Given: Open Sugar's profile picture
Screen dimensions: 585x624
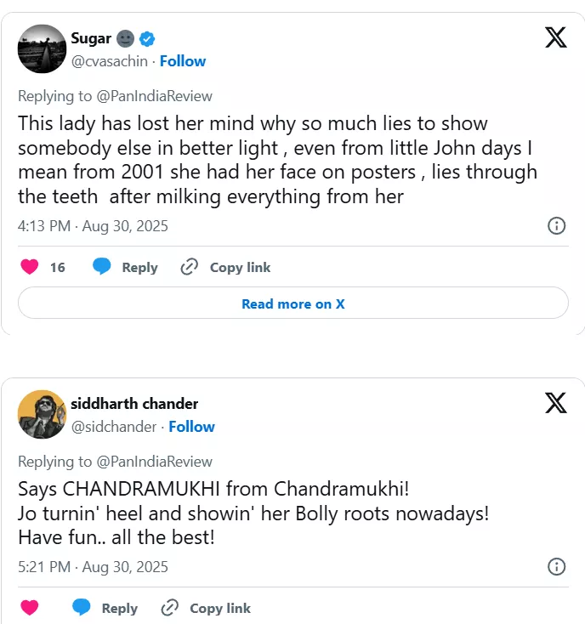Looking at the screenshot, I should click(42, 48).
